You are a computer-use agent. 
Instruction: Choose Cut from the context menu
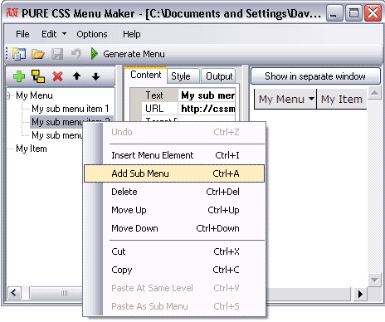(x=174, y=251)
